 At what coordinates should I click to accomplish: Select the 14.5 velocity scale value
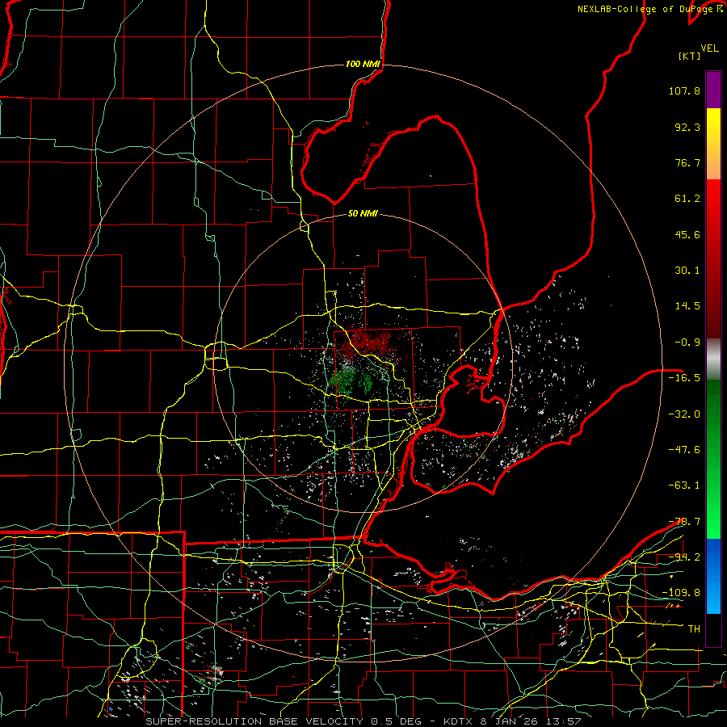click(x=687, y=306)
